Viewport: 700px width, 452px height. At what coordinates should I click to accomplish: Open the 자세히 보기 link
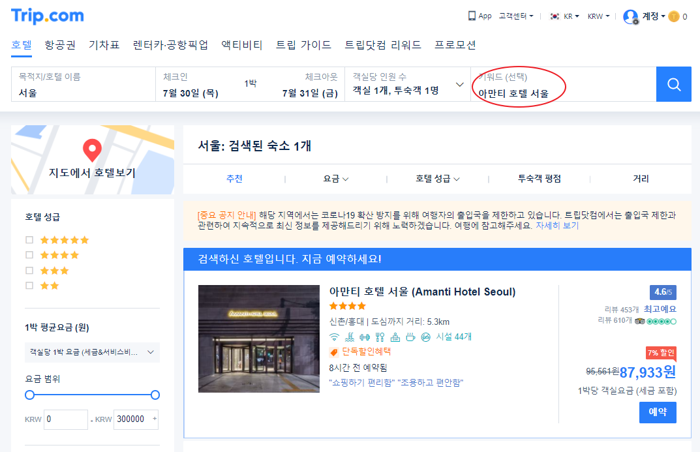click(x=557, y=226)
